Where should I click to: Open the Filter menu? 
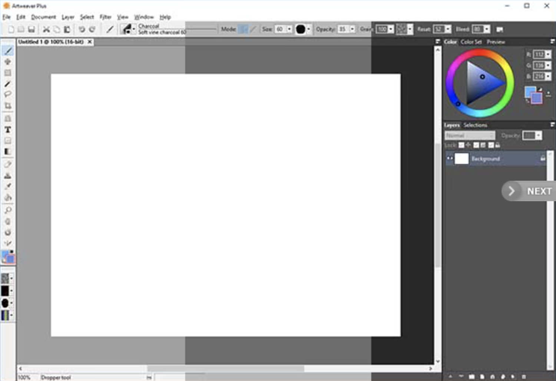pyautogui.click(x=105, y=17)
